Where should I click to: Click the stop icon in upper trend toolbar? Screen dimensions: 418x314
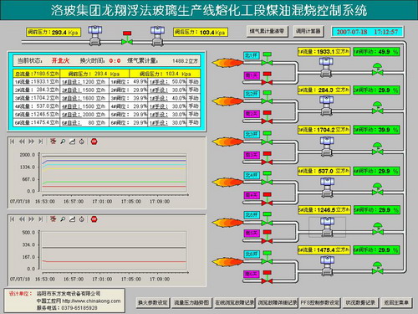[94, 142]
